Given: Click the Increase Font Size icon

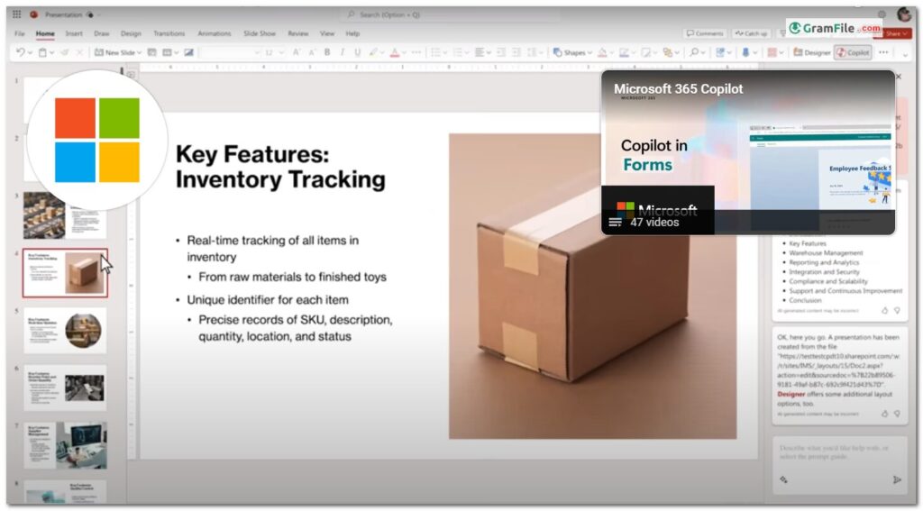Looking at the screenshot, I should (297, 52).
